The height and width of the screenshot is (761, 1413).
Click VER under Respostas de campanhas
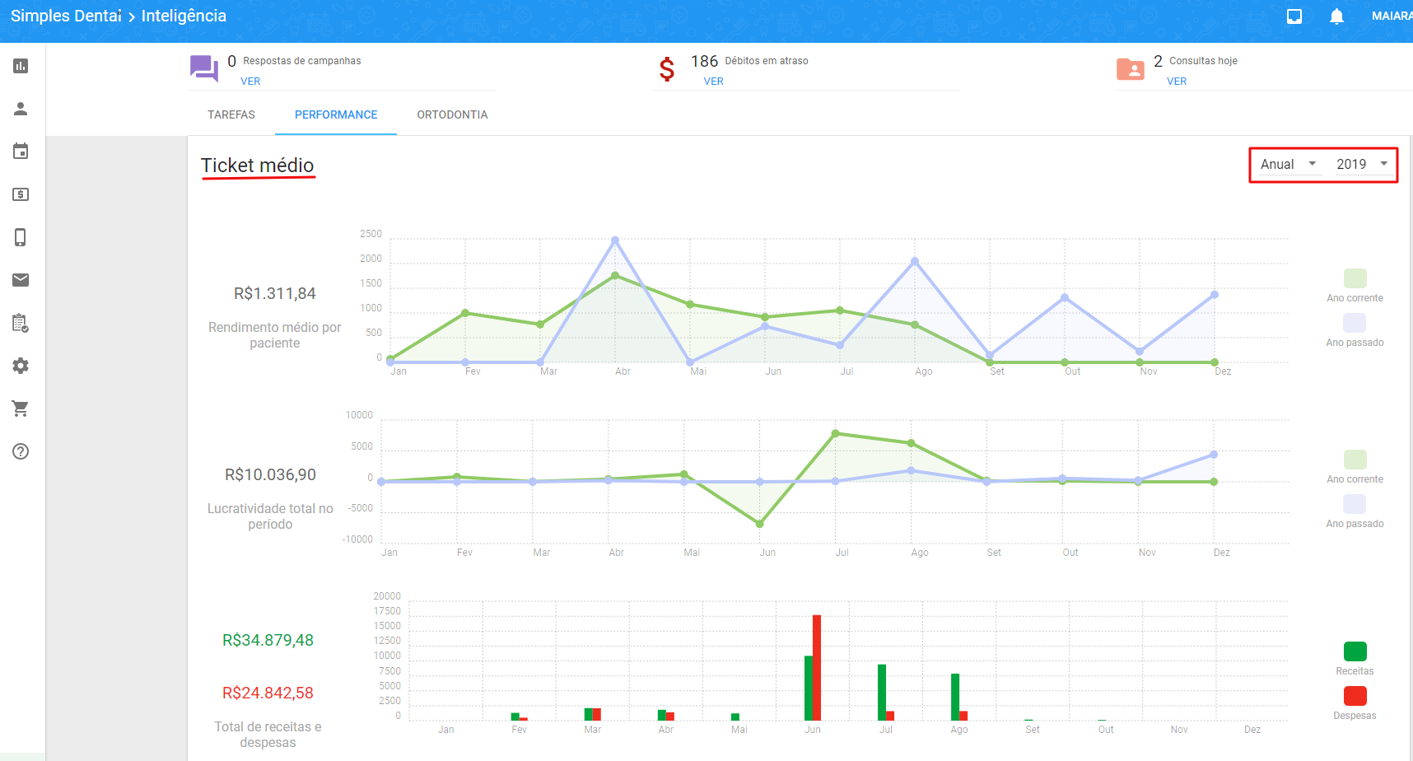[250, 82]
